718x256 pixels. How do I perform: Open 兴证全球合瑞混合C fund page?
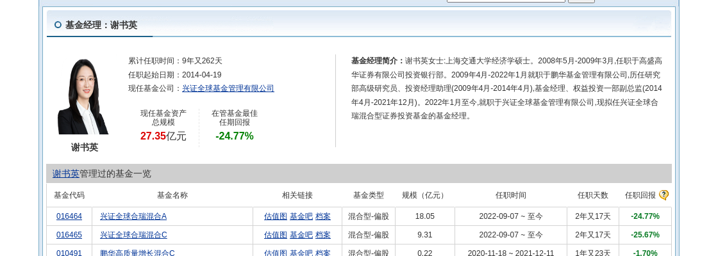[x=133, y=235]
